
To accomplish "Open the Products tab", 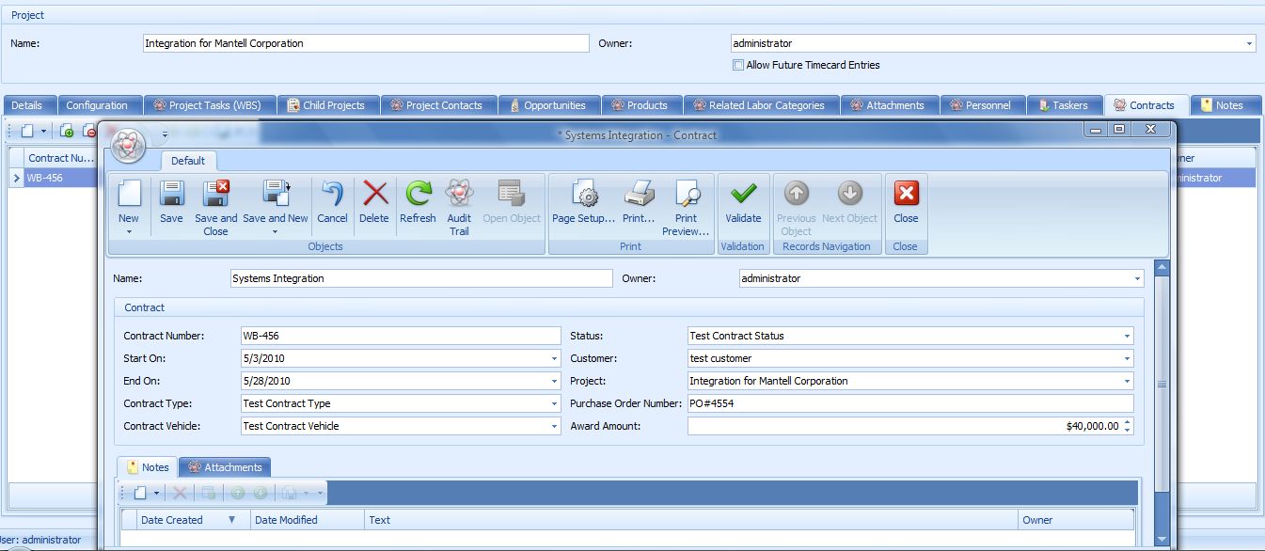I will (640, 105).
